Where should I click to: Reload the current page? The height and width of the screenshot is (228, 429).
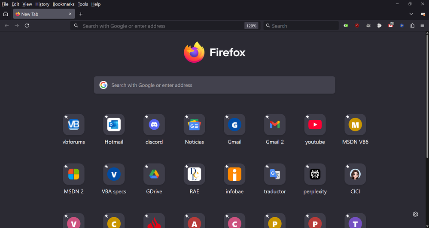[x=27, y=26]
